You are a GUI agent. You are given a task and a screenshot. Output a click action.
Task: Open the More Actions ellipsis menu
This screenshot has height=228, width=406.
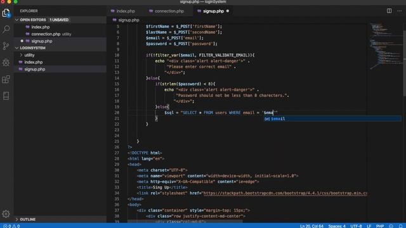[x=399, y=11]
